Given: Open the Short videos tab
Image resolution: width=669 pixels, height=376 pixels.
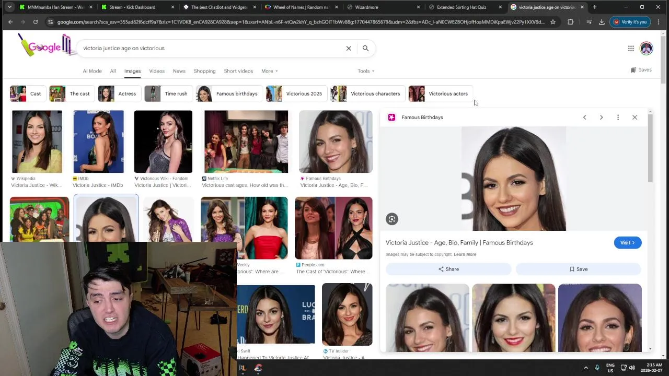Looking at the screenshot, I should (x=238, y=71).
